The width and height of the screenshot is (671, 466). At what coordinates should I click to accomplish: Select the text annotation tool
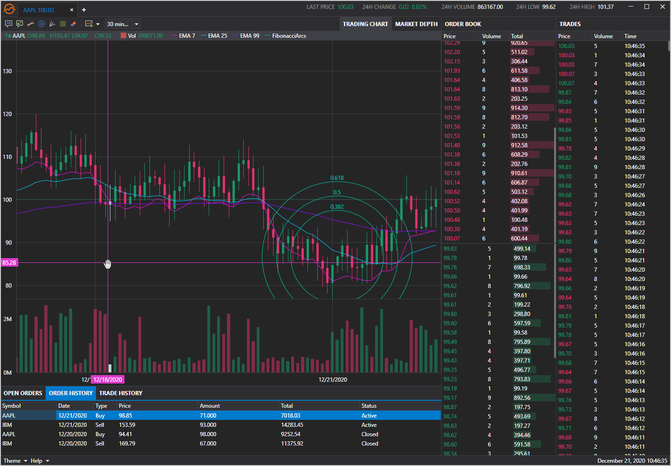(x=8, y=24)
